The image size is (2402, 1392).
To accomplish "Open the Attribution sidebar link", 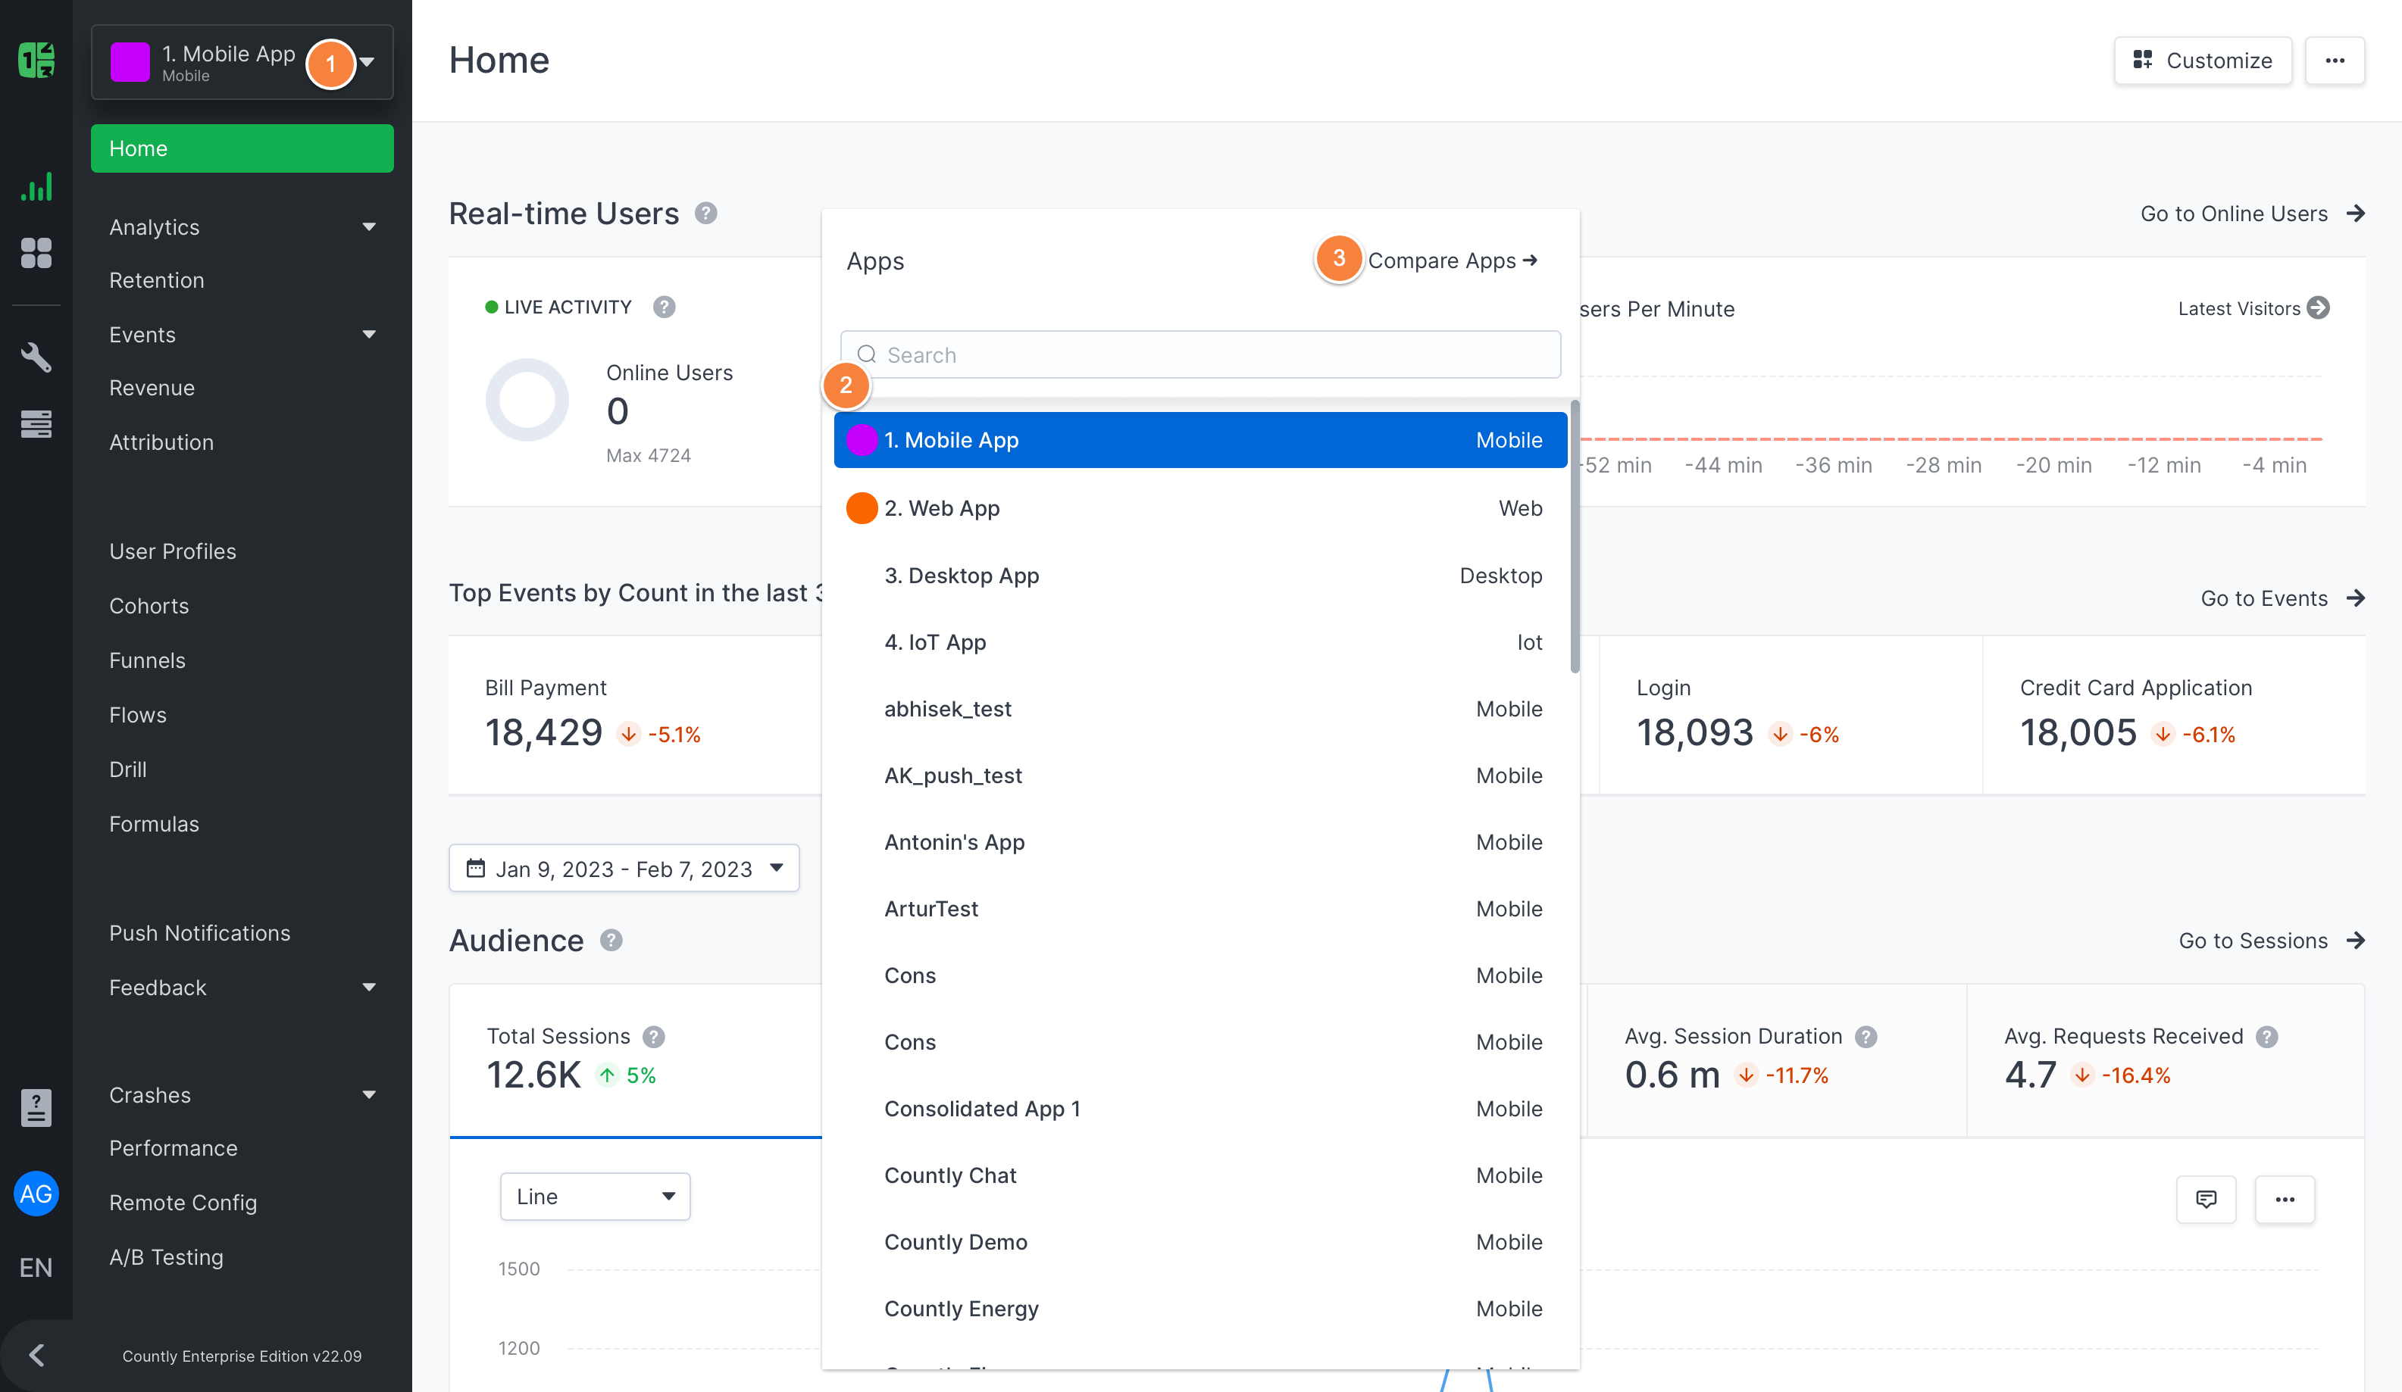I will point(161,442).
